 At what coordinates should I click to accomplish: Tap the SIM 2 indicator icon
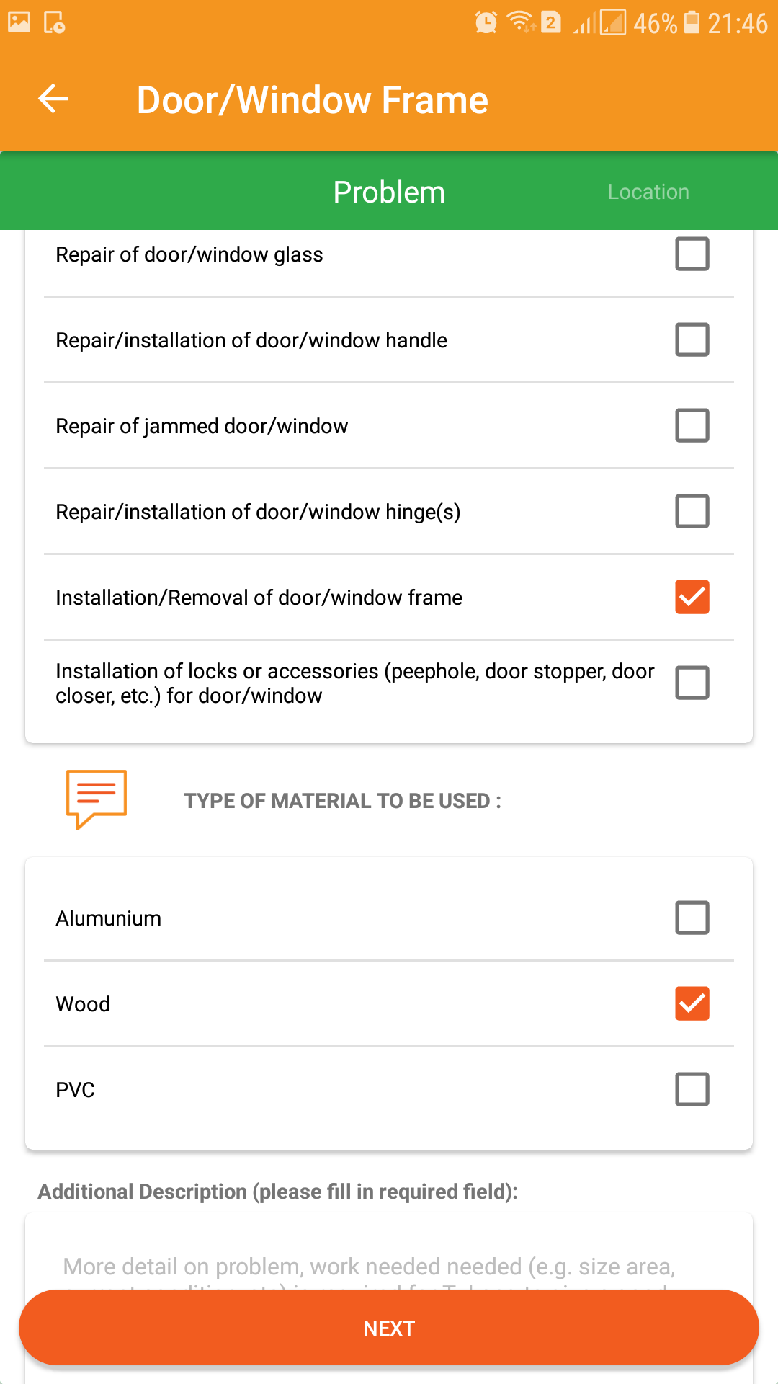[x=551, y=23]
